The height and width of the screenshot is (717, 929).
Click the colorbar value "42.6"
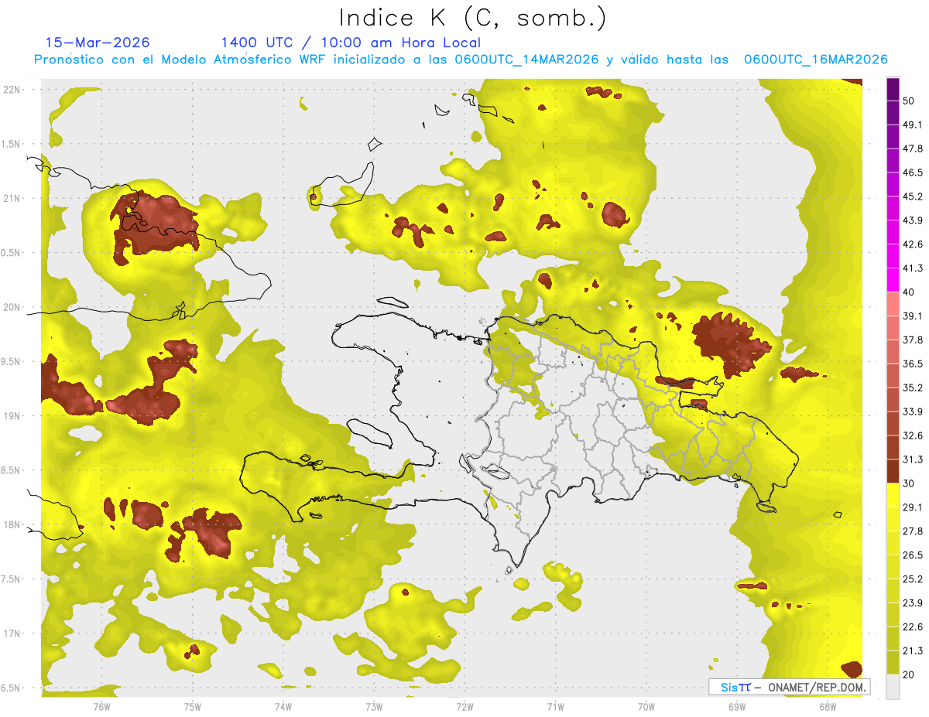[x=913, y=244]
